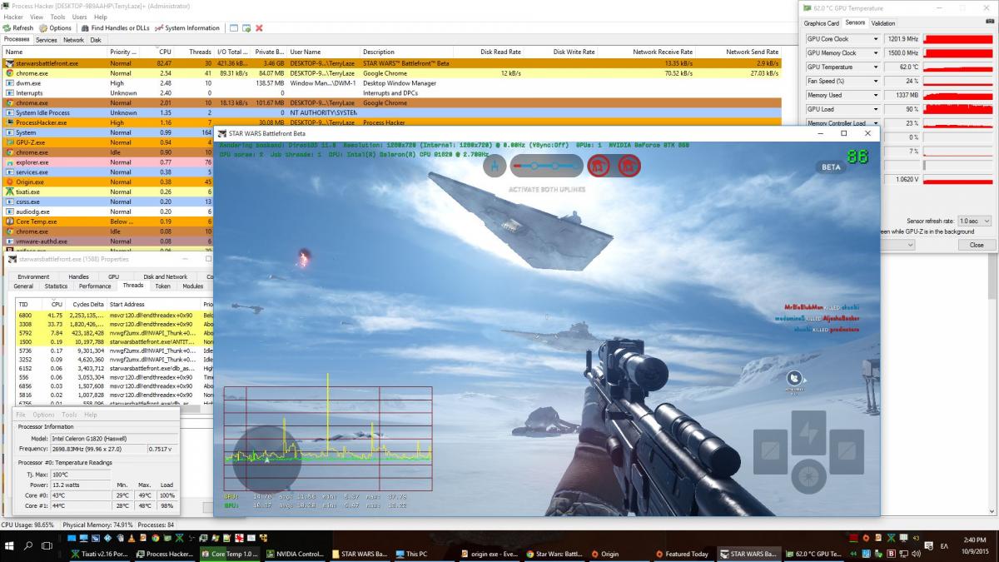This screenshot has height=562, width=999.
Task: Click the GPU Core Clock sensor graph
Action: click(957, 39)
